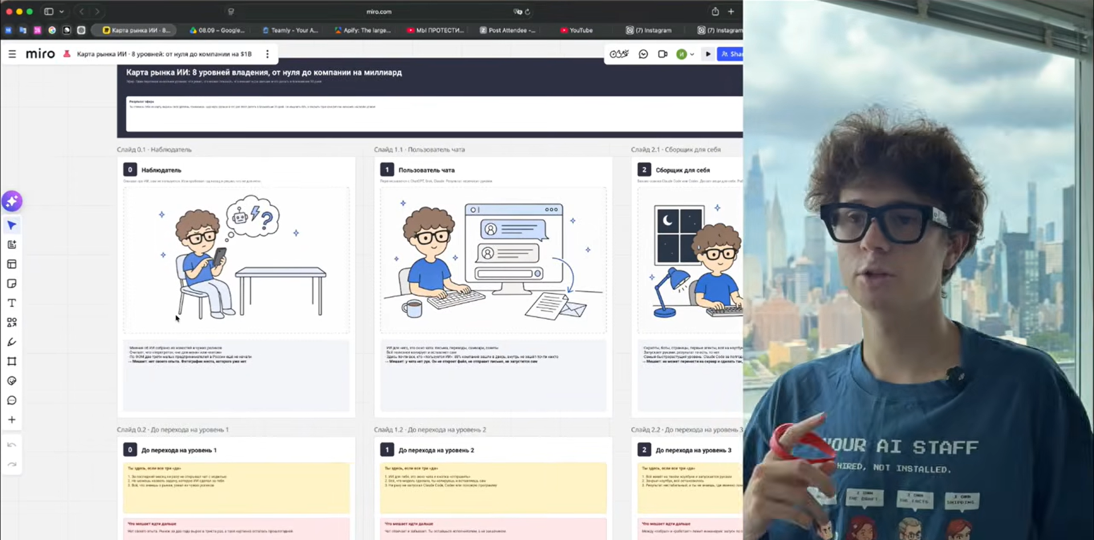Viewport: 1094px width, 540px height.
Task: Expand more tools with plus icon
Action: pyautogui.click(x=11, y=420)
